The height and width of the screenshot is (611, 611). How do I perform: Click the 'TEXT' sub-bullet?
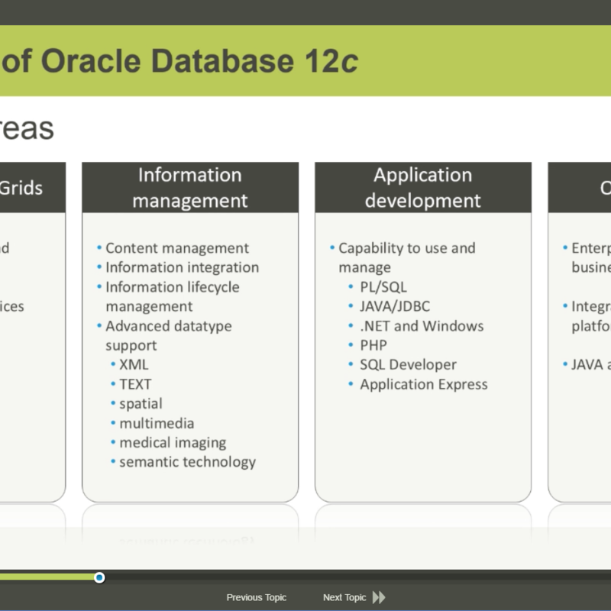pos(135,384)
